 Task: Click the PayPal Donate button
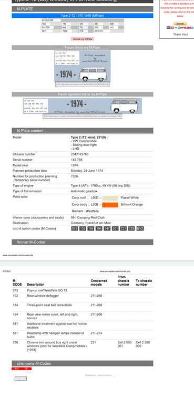(180, 24)
